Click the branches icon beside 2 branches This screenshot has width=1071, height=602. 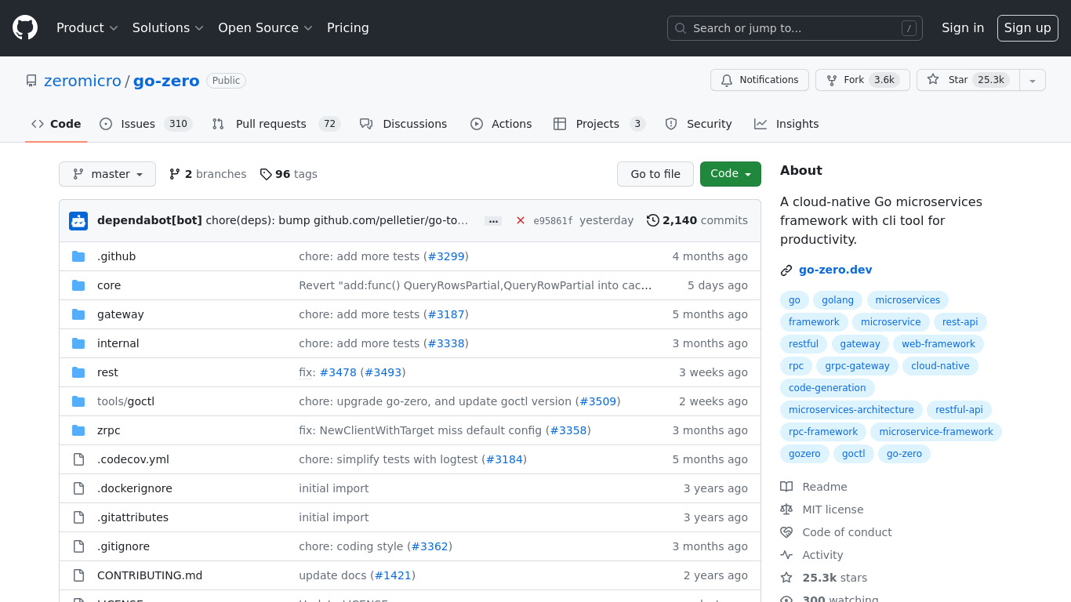(175, 174)
